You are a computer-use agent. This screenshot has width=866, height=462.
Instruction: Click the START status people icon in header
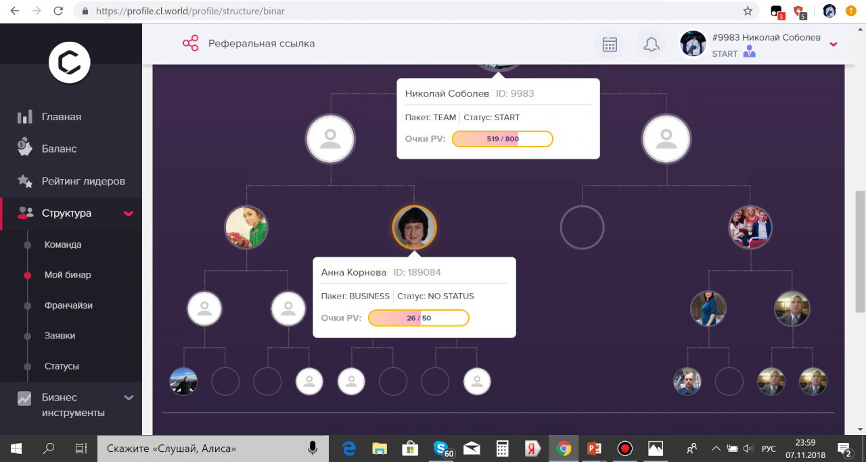click(x=749, y=52)
